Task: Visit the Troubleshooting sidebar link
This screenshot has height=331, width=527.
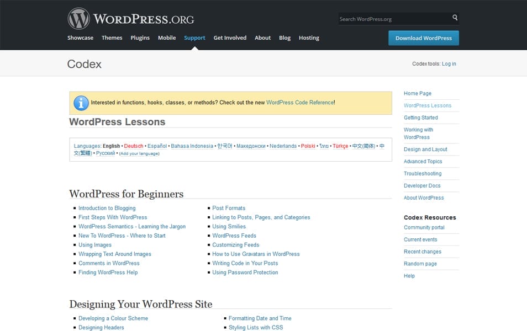Action: click(x=422, y=173)
